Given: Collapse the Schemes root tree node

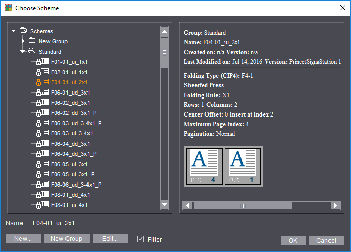Looking at the screenshot, I should click(x=14, y=31).
